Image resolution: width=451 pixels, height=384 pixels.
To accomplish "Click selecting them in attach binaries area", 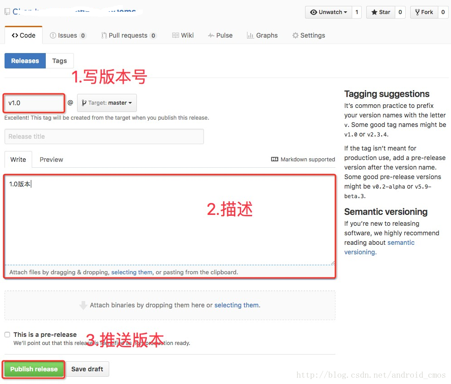I will 237,305.
